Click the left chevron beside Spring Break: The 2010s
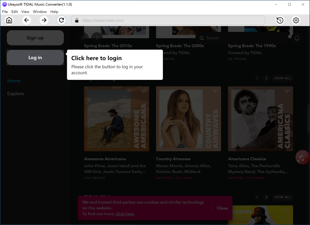 (x=83, y=38)
